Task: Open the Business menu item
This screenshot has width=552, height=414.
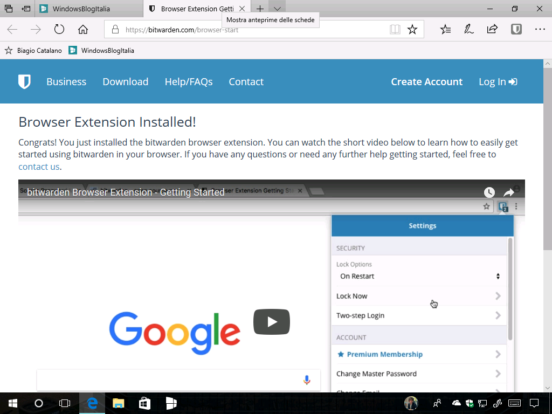Action: coord(66,82)
